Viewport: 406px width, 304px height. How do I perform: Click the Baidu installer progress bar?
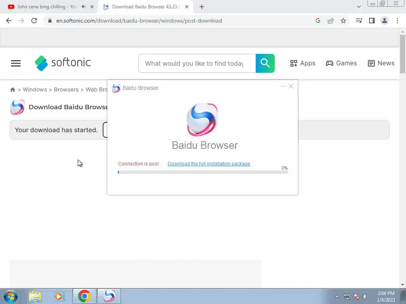click(203, 172)
